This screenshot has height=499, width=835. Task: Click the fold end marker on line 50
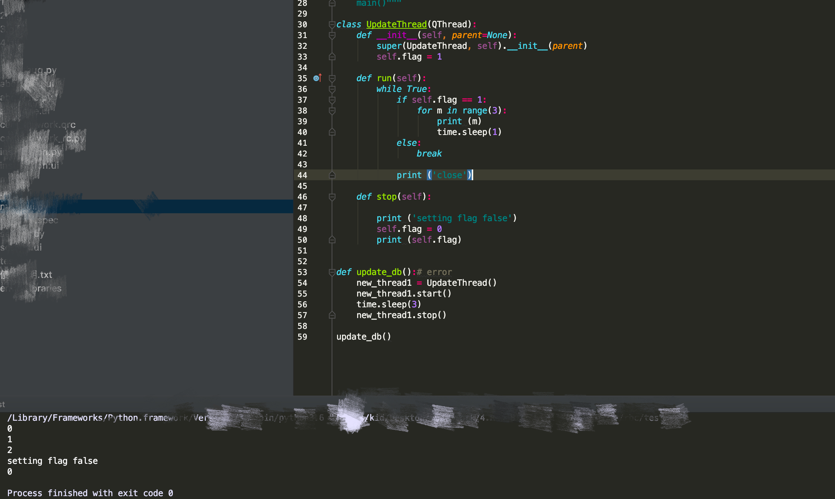click(332, 239)
